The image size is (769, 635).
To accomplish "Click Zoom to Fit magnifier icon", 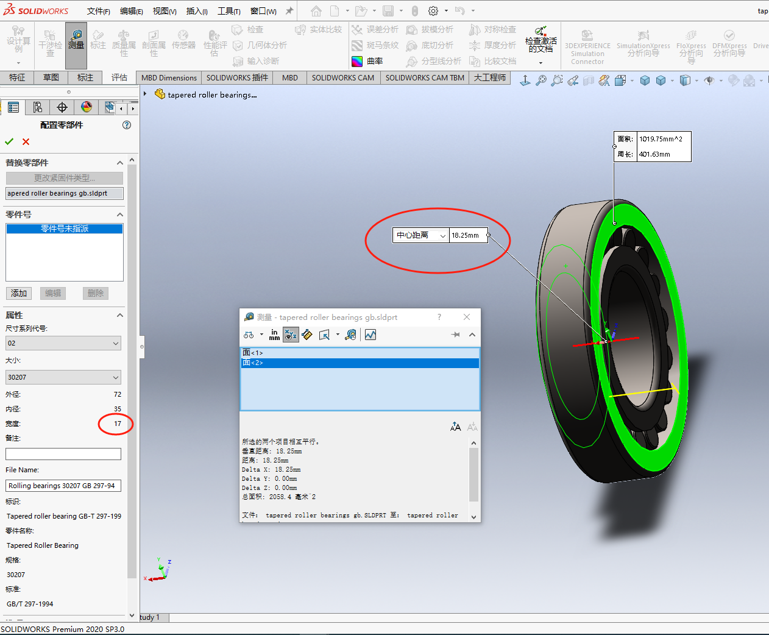I will click(x=540, y=80).
